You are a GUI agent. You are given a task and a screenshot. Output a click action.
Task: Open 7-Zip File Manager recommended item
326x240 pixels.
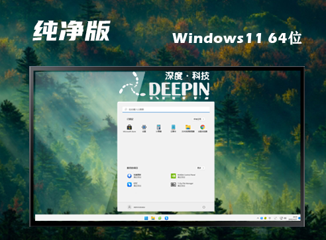(182, 184)
